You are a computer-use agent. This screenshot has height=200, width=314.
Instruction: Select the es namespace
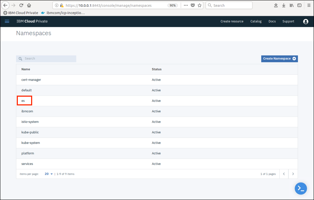23,101
